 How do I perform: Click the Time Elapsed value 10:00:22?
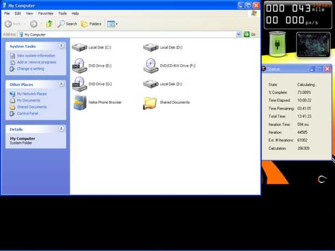pos(304,100)
